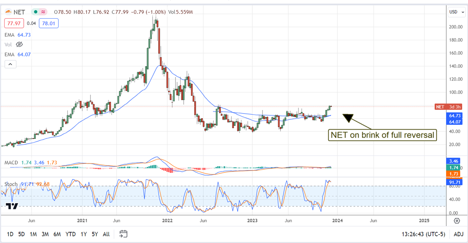
Task: Switch to the 1Y time range
Action: click(83, 234)
